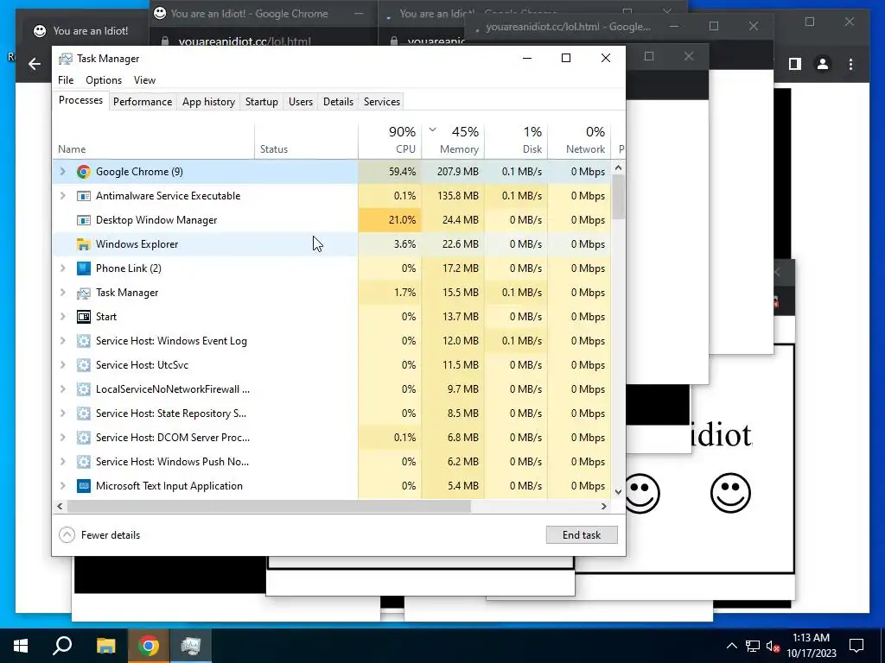Switch to the Services tab
Image resolution: width=885 pixels, height=663 pixels.
click(381, 102)
